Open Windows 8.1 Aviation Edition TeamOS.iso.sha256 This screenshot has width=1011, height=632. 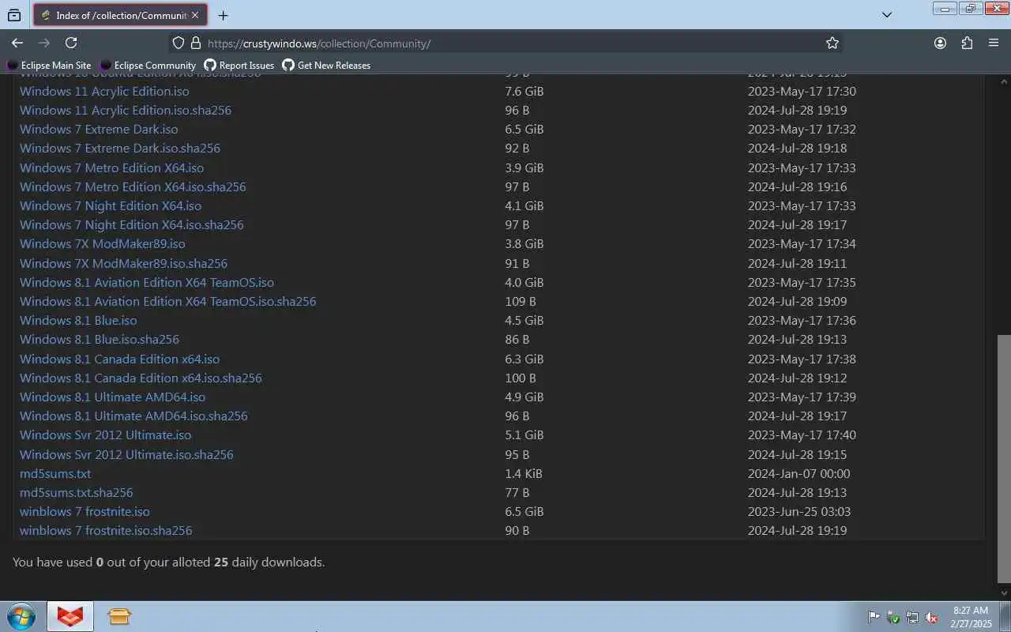pyautogui.click(x=168, y=301)
